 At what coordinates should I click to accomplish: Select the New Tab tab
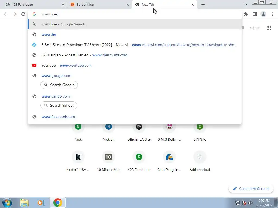pyautogui.click(x=164, y=5)
